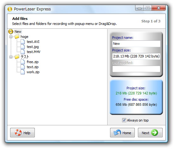Click the empty Last modified field

point(136,69)
